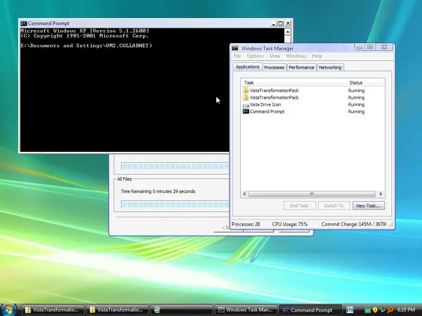
Task: Click the upper installer progress bar
Action: pyautogui.click(x=175, y=166)
